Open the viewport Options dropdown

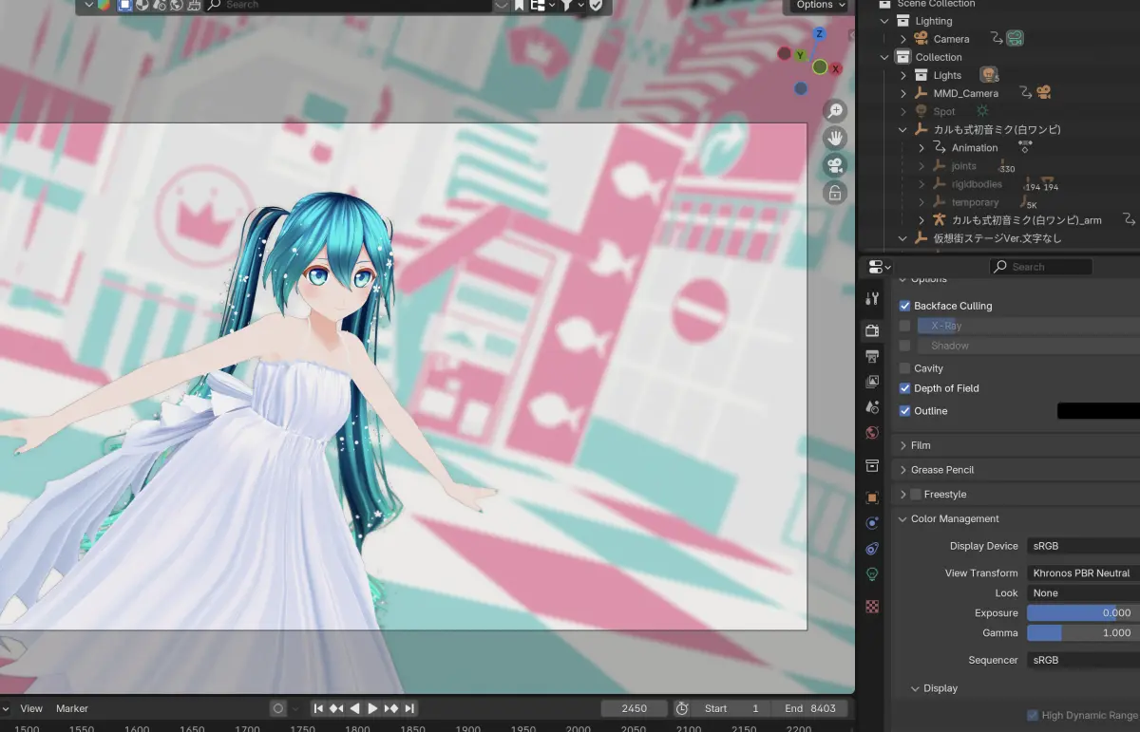click(819, 5)
